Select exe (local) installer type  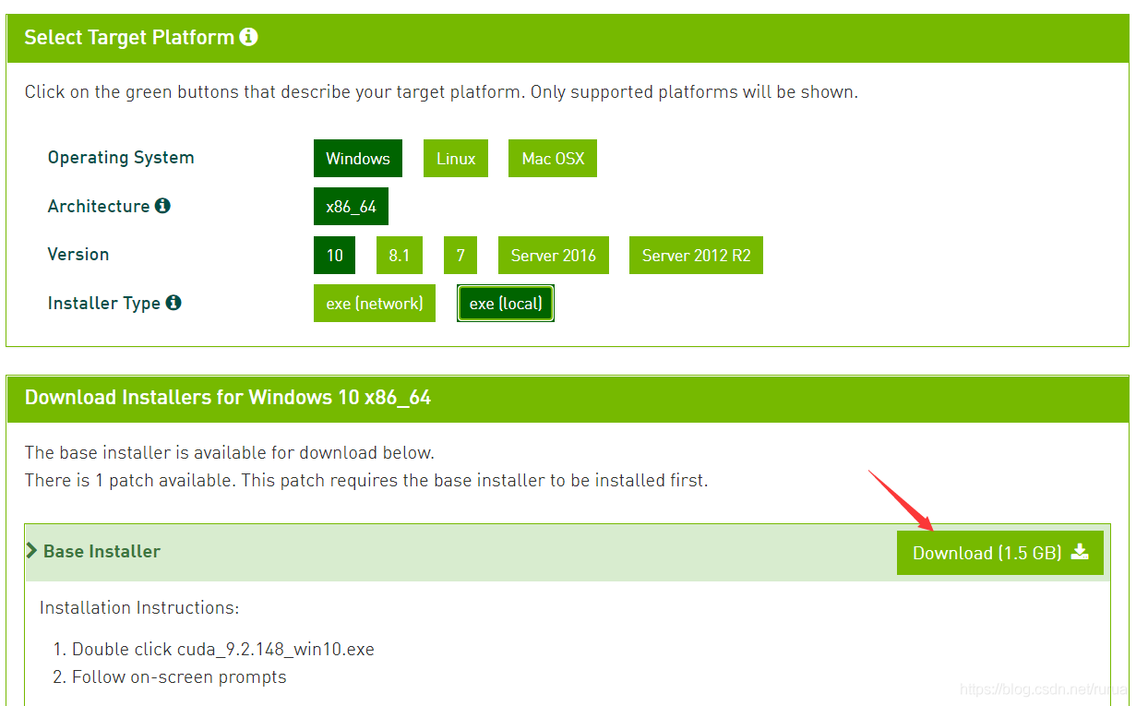coord(506,304)
